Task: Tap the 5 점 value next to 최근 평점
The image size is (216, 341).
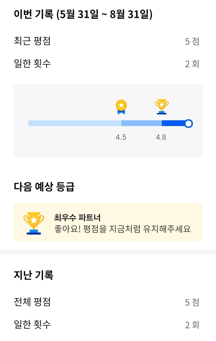Action: tap(192, 41)
